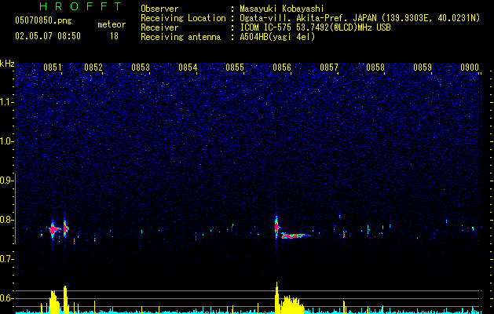This screenshot has height=314, width=494.
Task: Click the 0854 time marker
Action: click(188, 68)
